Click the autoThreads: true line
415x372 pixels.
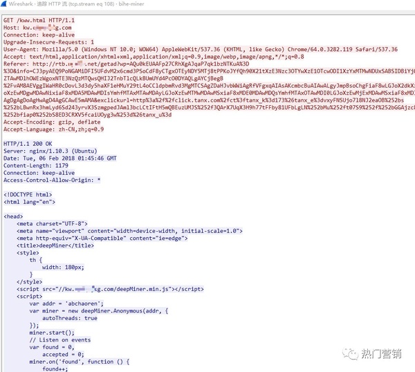coord(70,318)
